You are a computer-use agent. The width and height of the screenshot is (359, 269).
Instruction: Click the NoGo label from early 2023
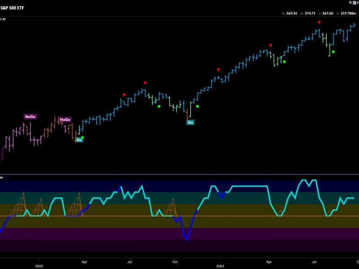point(65,120)
